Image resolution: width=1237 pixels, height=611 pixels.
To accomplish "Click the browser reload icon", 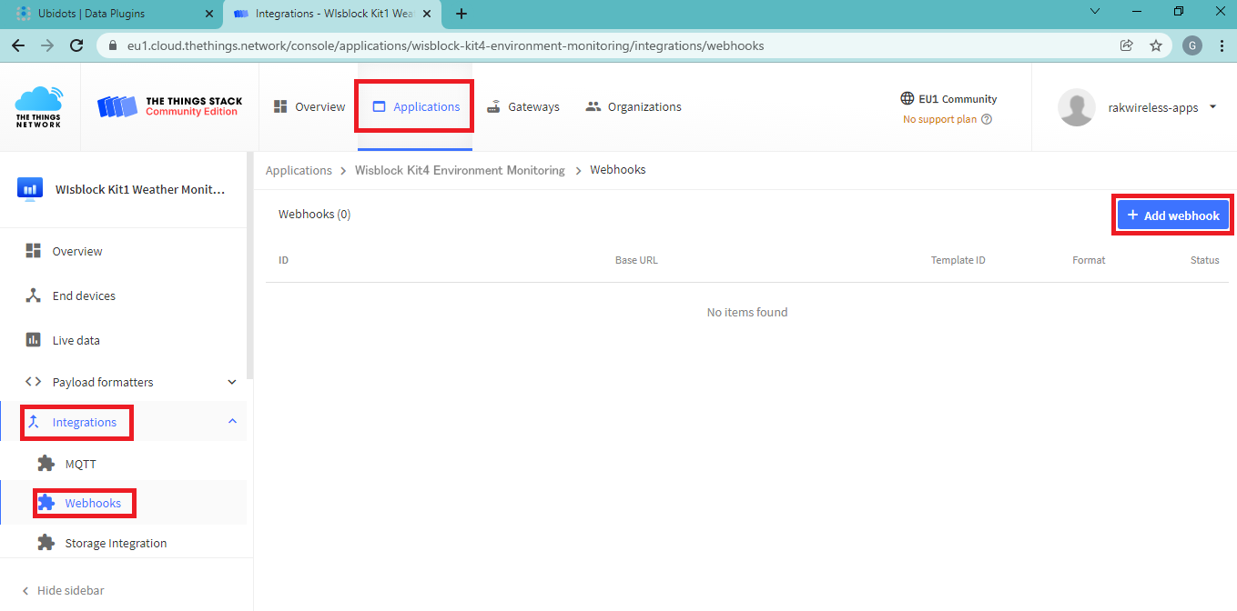I will point(77,45).
